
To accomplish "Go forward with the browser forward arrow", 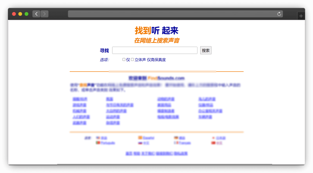I will click(x=45, y=14).
